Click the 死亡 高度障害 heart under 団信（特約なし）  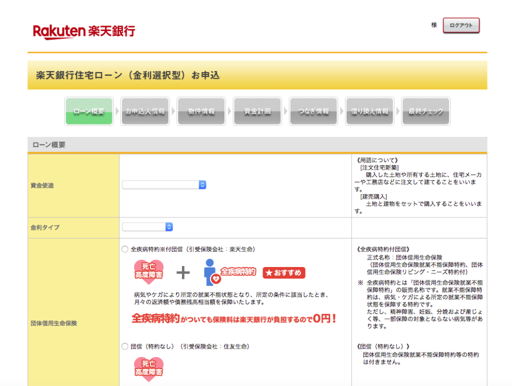[148, 369]
